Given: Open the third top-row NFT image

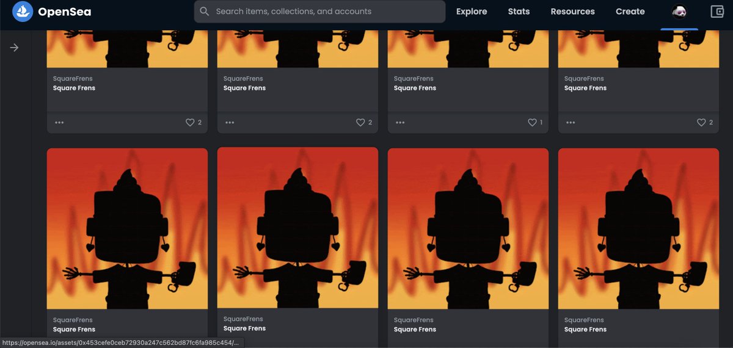Looking at the screenshot, I should (x=468, y=49).
